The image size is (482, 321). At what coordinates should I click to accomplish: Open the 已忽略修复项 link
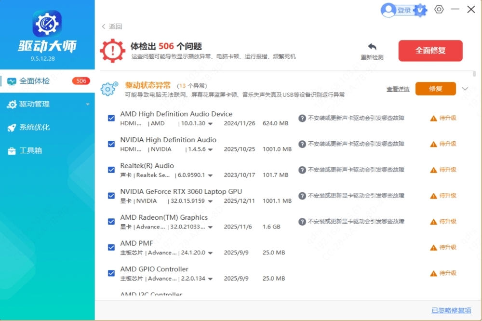tap(451, 310)
